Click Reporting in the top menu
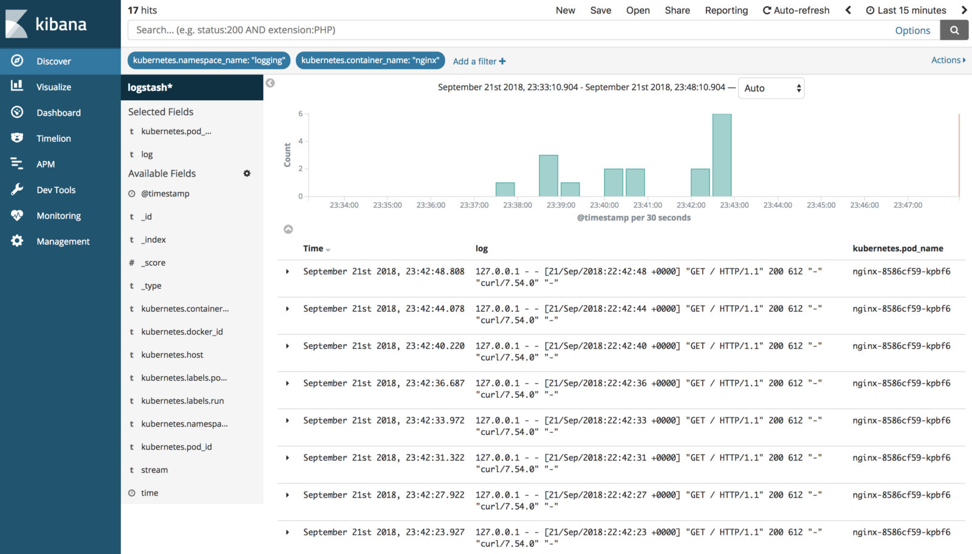This screenshot has height=554, width=972. click(727, 10)
